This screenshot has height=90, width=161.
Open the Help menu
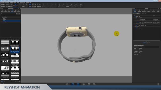[30, 2]
